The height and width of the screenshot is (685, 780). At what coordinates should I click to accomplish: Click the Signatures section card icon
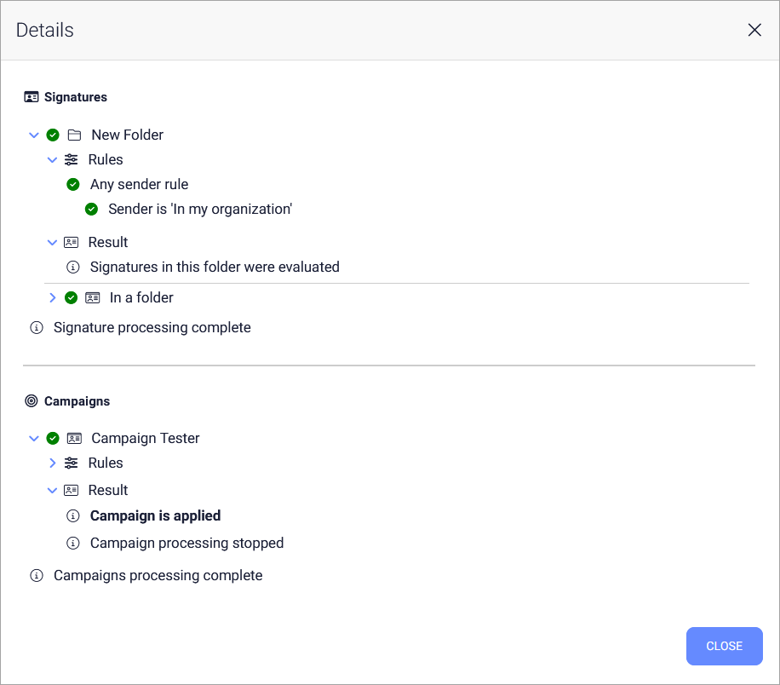32,97
